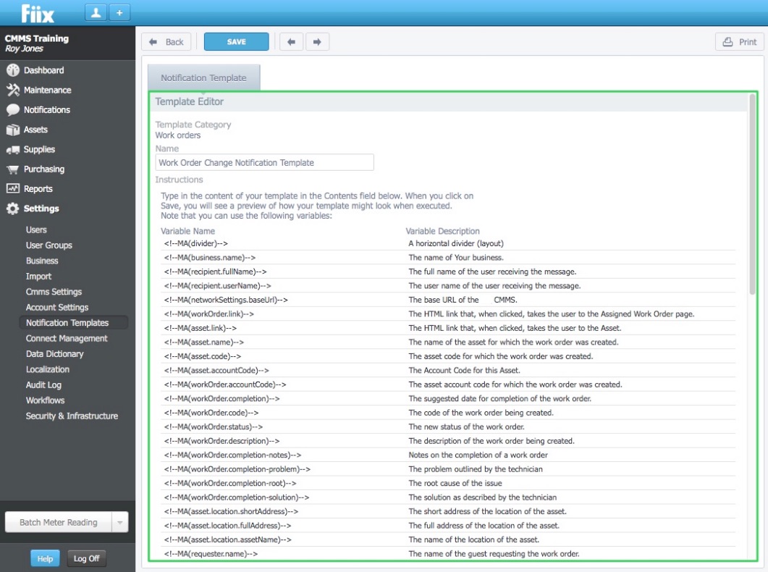Image resolution: width=768 pixels, height=572 pixels.
Task: Click the <!--MA(asset.location.fullAddress)--> variable
Action: 227,526
